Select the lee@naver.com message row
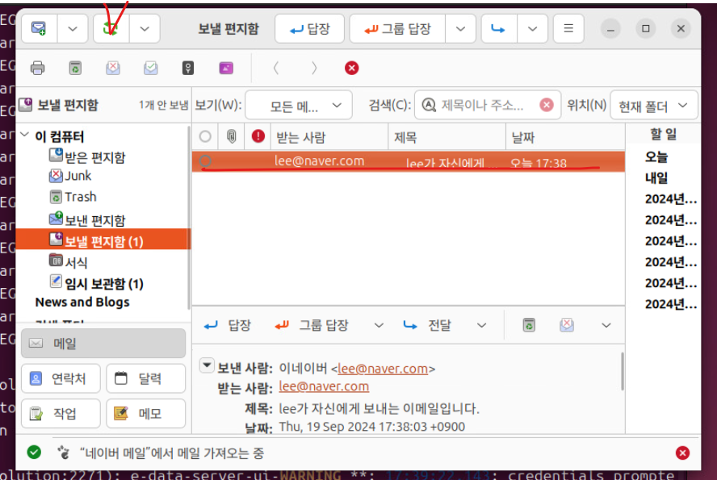717x480 pixels. pos(409,161)
